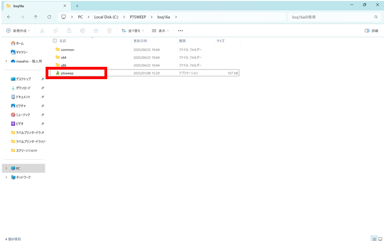Click Local Disk (C:) in breadcrumb

(106, 17)
